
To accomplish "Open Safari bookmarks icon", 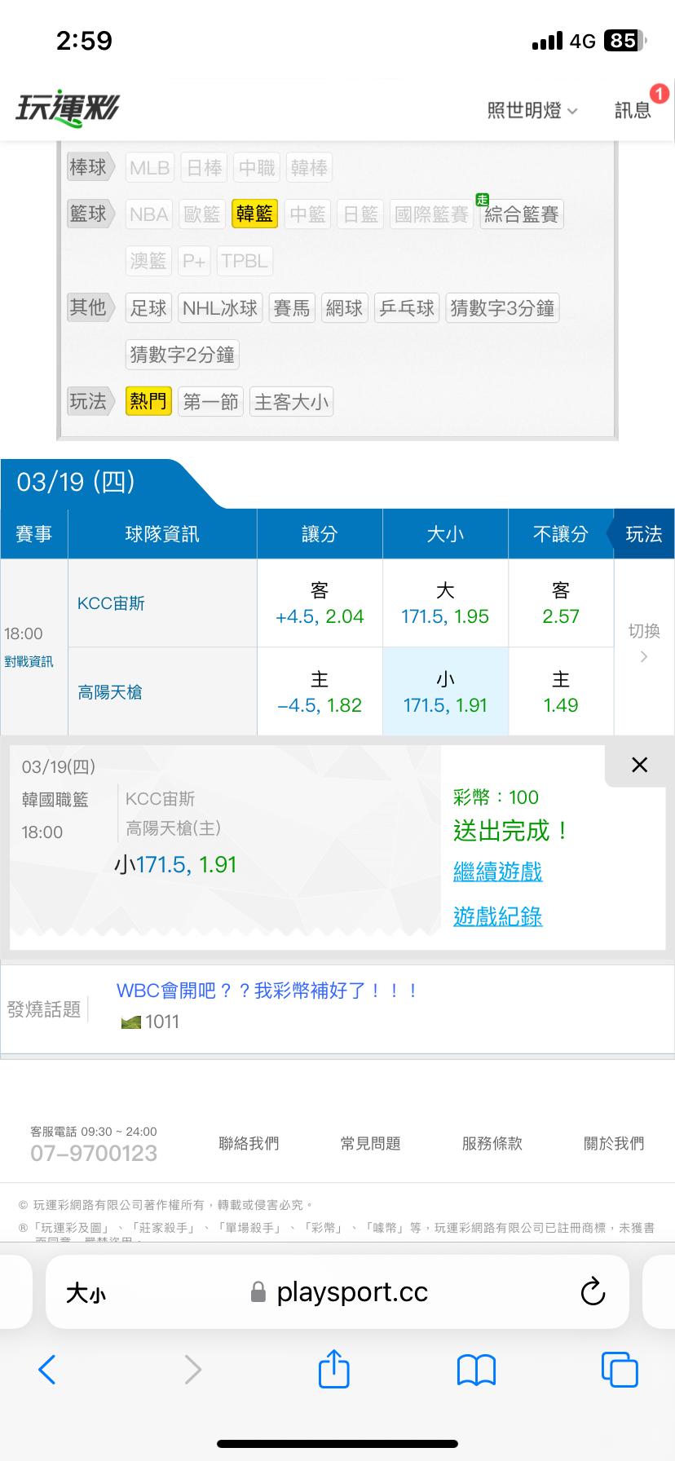I will [477, 1370].
